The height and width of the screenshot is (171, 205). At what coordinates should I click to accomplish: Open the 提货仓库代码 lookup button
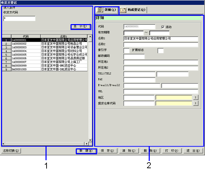pos(196,103)
